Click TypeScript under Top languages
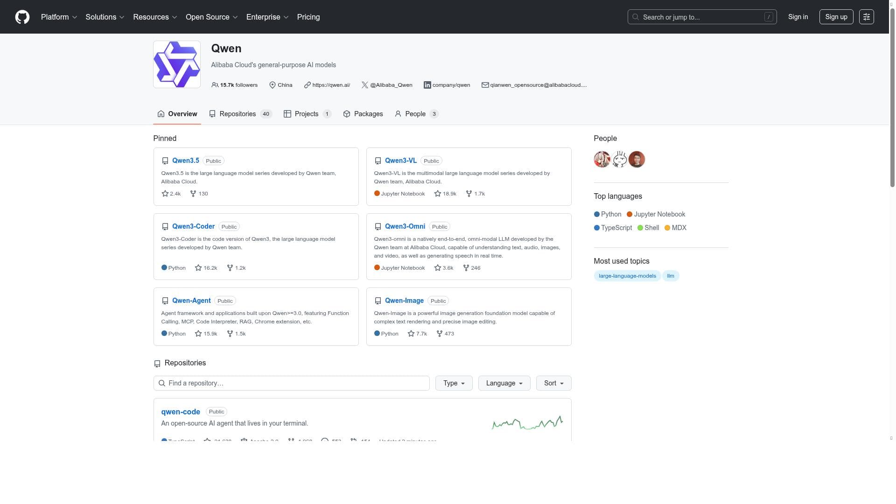Image resolution: width=896 pixels, height=504 pixels. pos(613,228)
